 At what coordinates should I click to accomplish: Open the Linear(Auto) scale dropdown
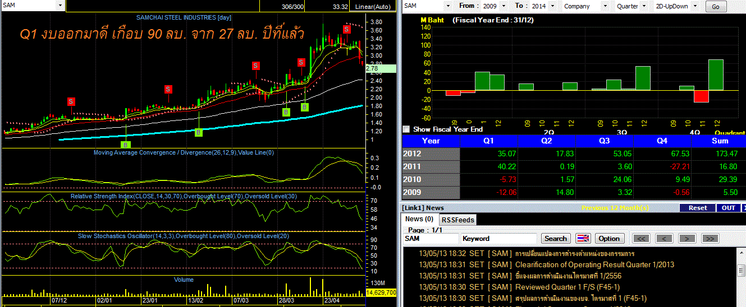tap(373, 7)
